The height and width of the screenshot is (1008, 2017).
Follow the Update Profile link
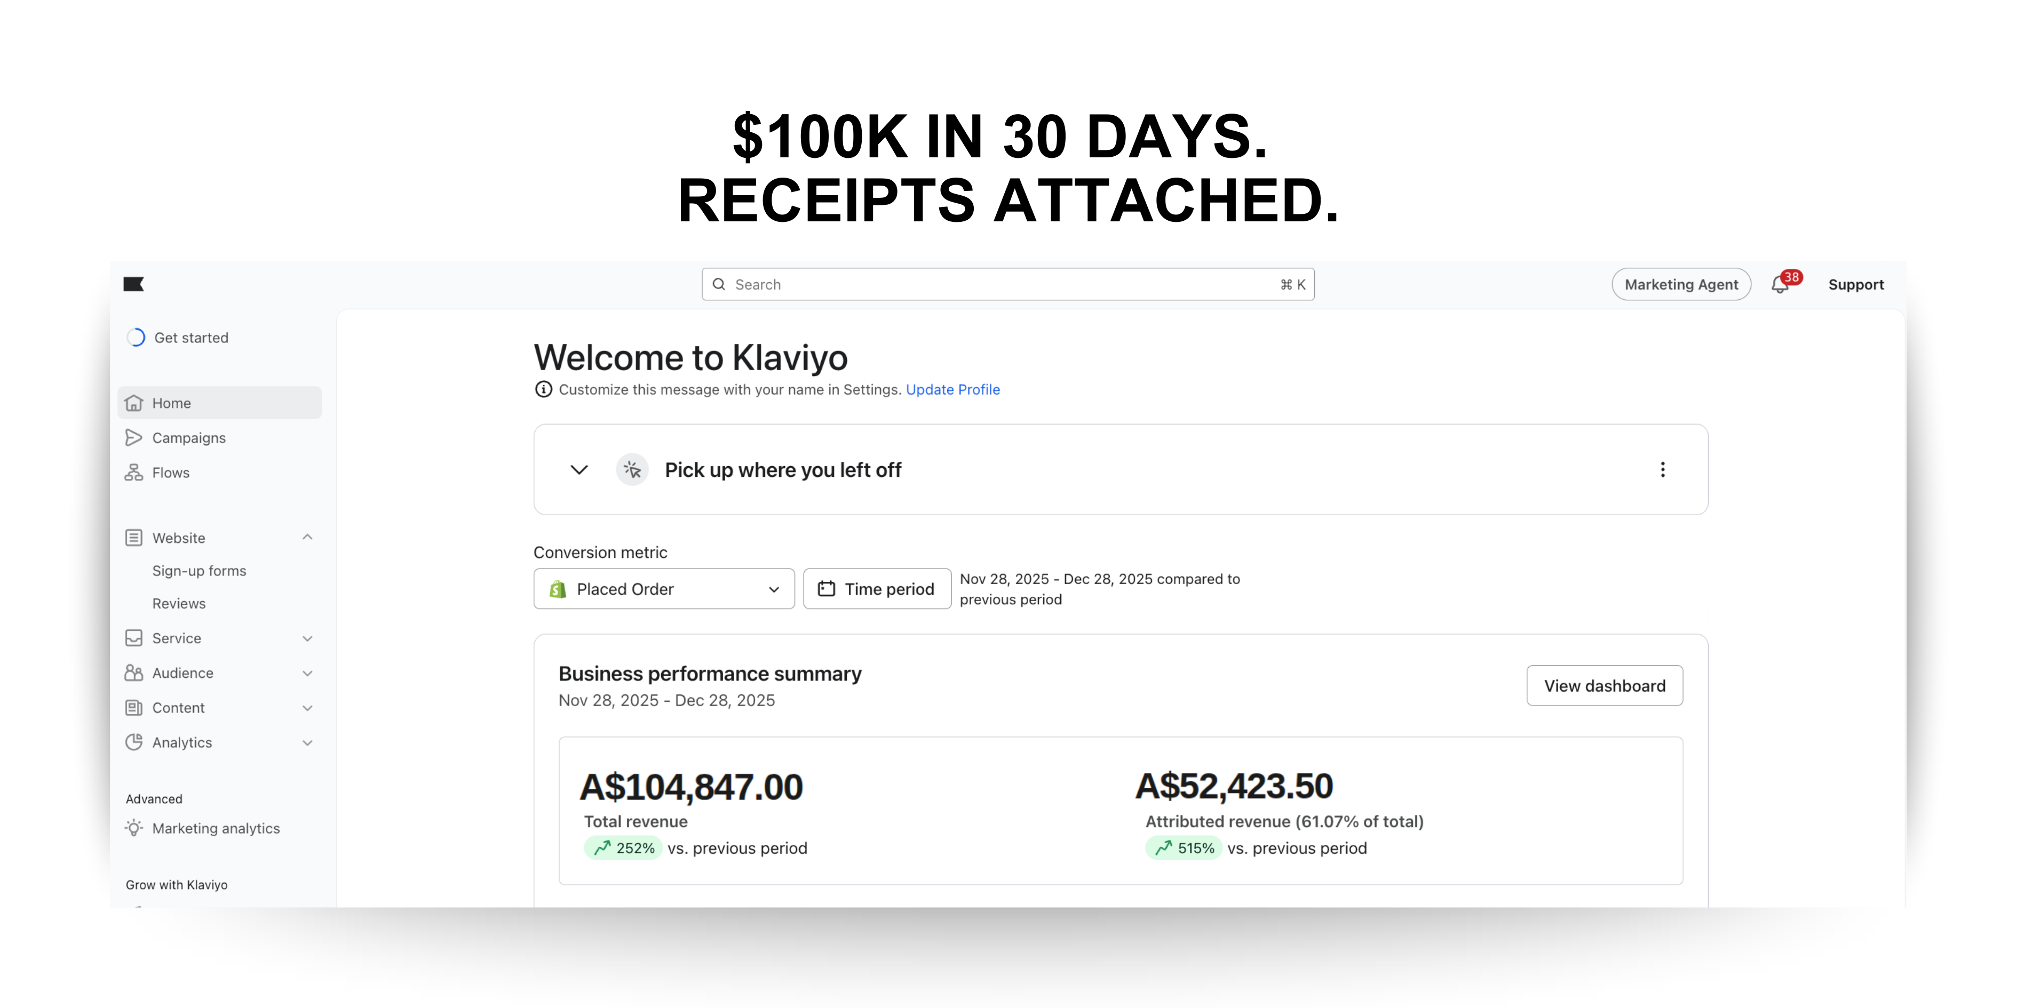952,390
